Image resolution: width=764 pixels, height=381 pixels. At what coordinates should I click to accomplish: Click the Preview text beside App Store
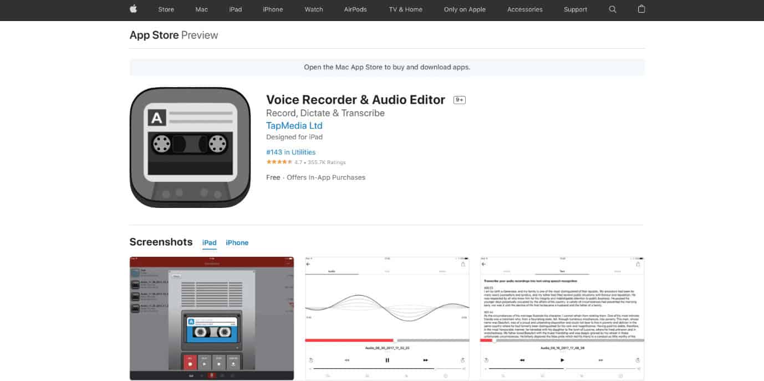(x=200, y=35)
